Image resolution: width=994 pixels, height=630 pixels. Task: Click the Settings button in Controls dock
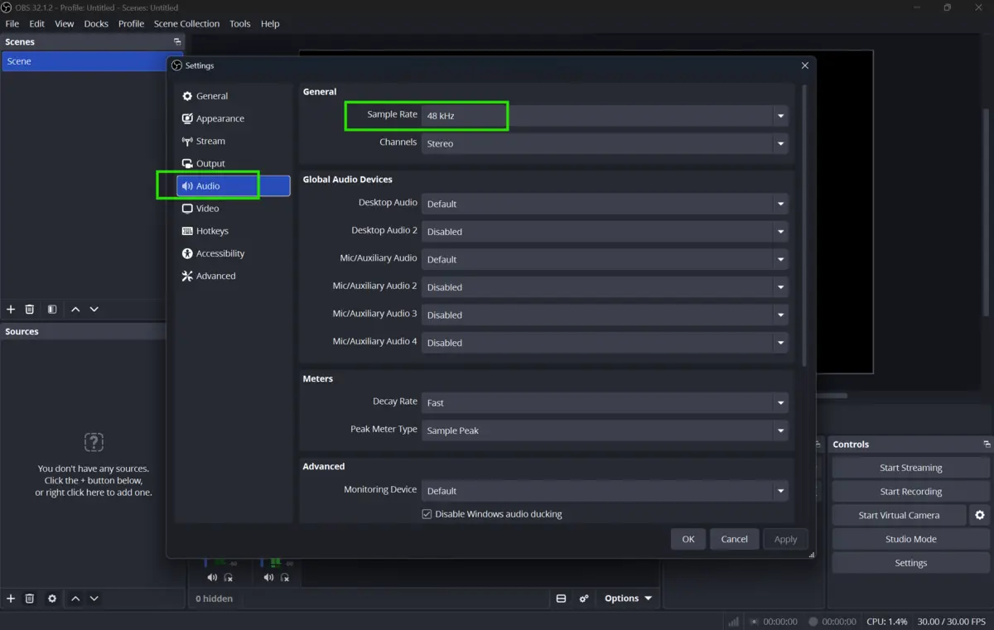pyautogui.click(x=910, y=563)
